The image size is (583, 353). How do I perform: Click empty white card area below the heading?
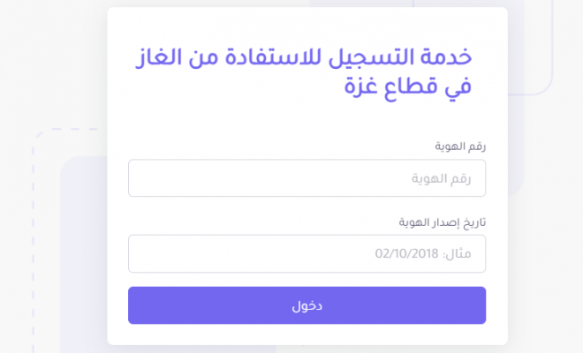tap(307, 121)
